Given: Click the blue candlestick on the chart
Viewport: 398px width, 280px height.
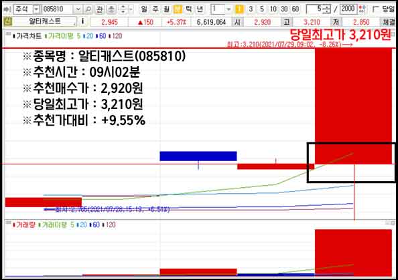Looking at the screenshot, I should [198, 156].
